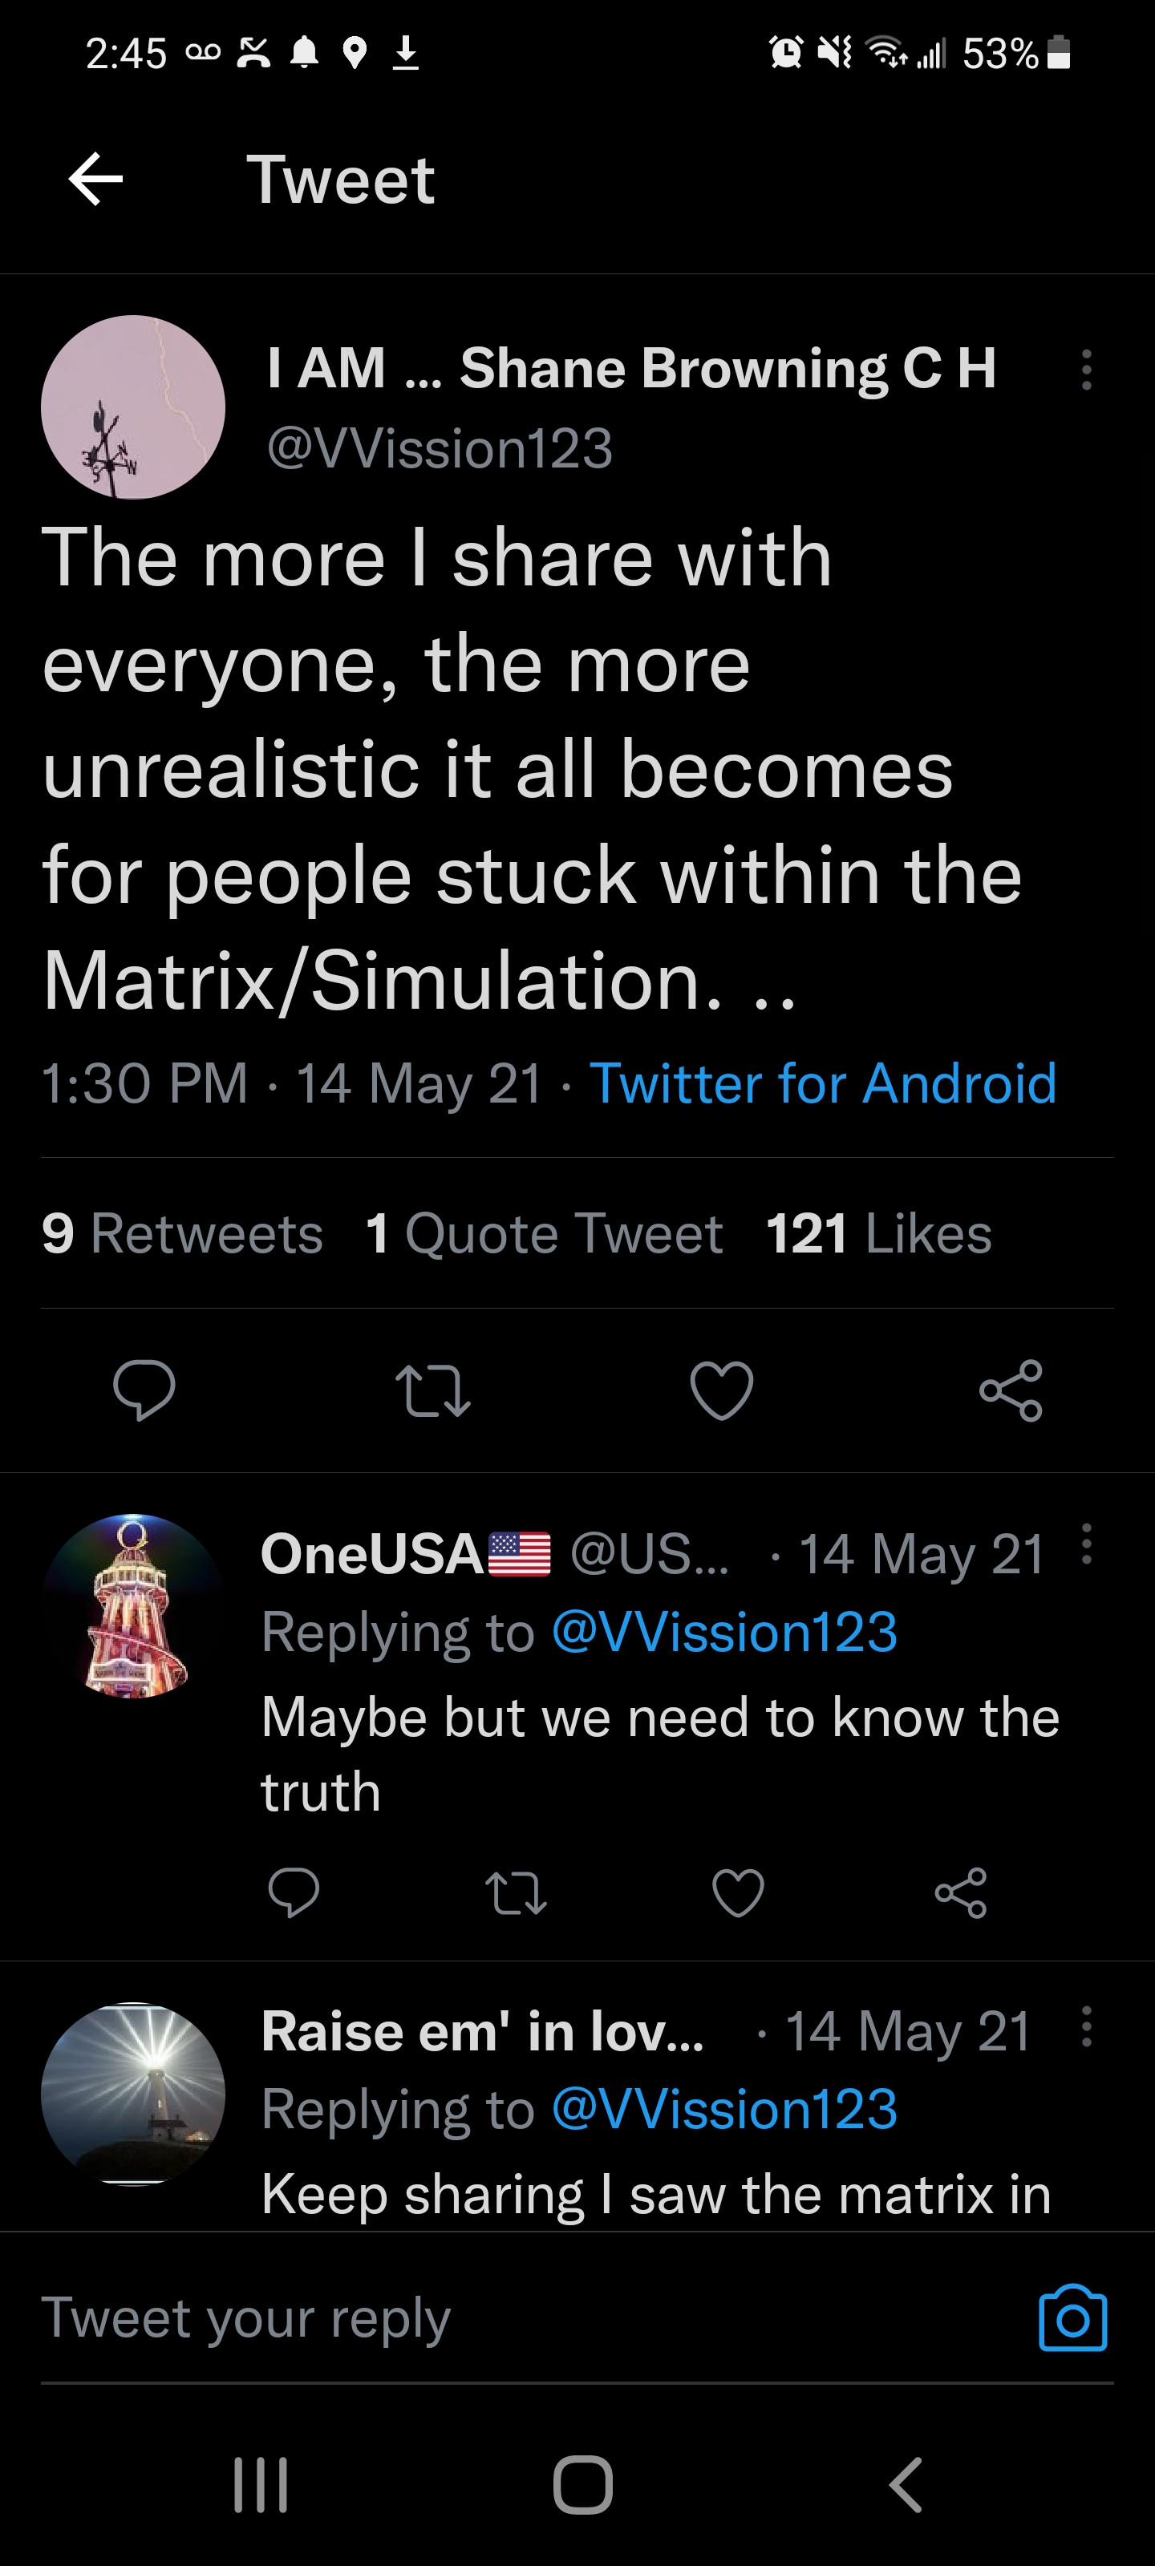Image resolution: width=1155 pixels, height=2566 pixels.
Task: Like OneUSA's reply
Action: (x=739, y=1892)
